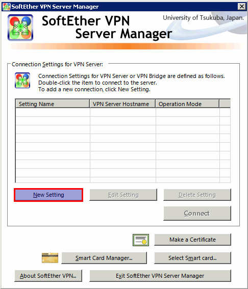
Task: Open Make a Certificate dialog
Action: point(192,240)
